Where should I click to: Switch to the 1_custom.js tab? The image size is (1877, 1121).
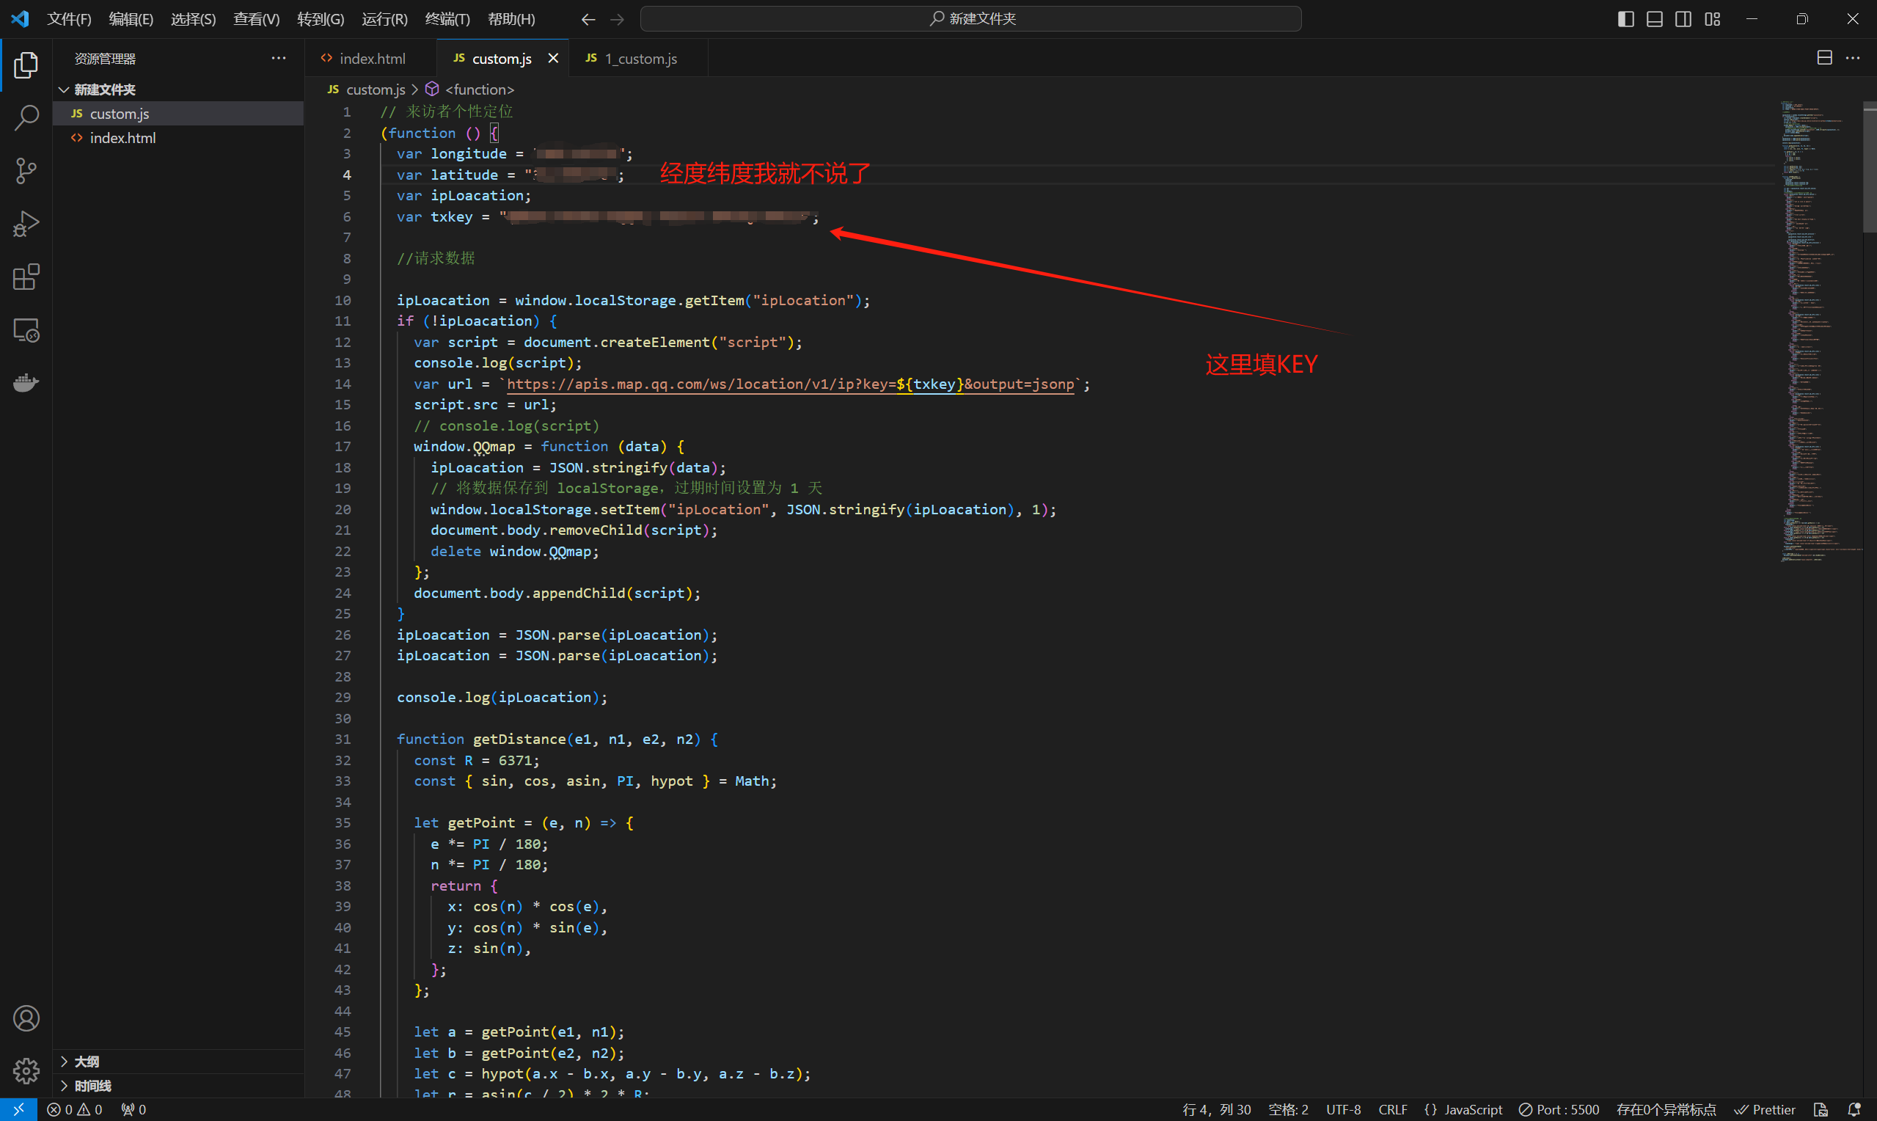(x=640, y=59)
